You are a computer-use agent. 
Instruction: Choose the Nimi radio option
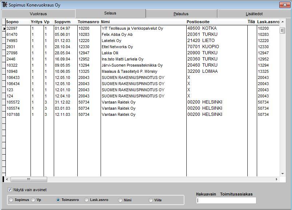coord(120,200)
